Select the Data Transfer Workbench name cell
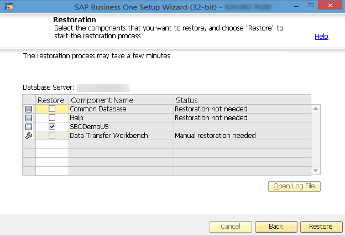 pyautogui.click(x=121, y=135)
